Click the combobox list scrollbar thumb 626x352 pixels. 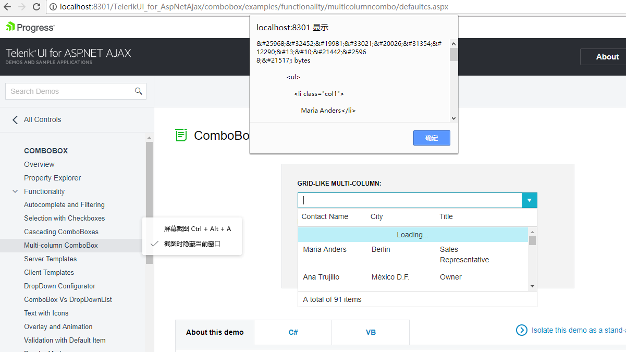point(532,240)
